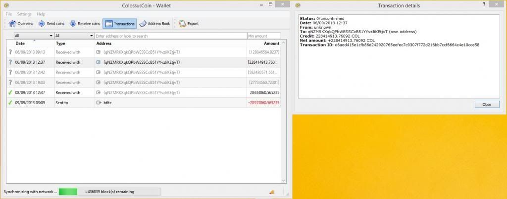Image resolution: width=507 pixels, height=199 pixels.
Task: Click the ColossusCoin icon in Wallet title bar
Action: [x=6, y=5]
